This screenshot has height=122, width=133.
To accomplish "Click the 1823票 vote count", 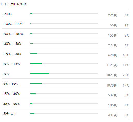I will click(x=112, y=75).
